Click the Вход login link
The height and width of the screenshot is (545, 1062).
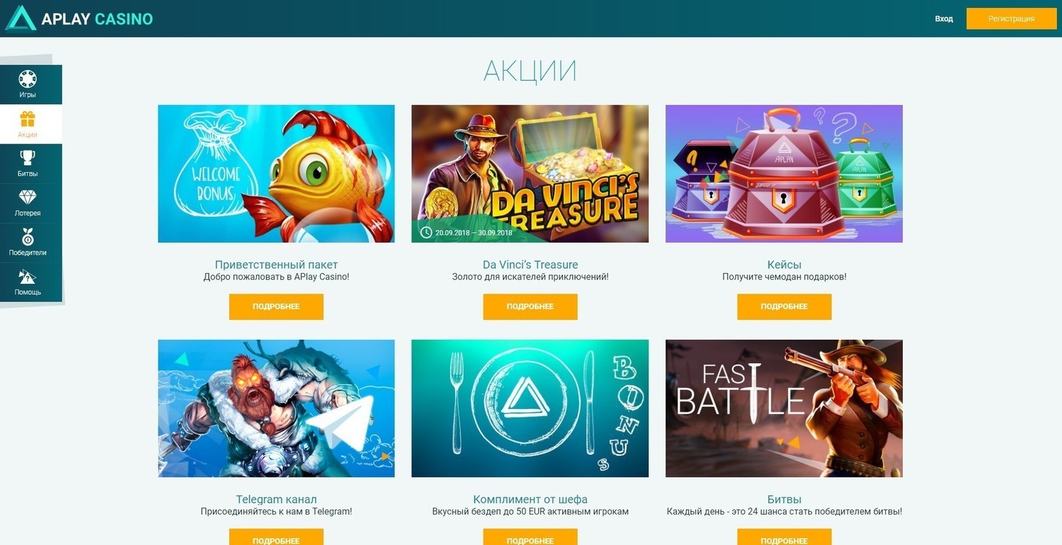[x=944, y=19]
